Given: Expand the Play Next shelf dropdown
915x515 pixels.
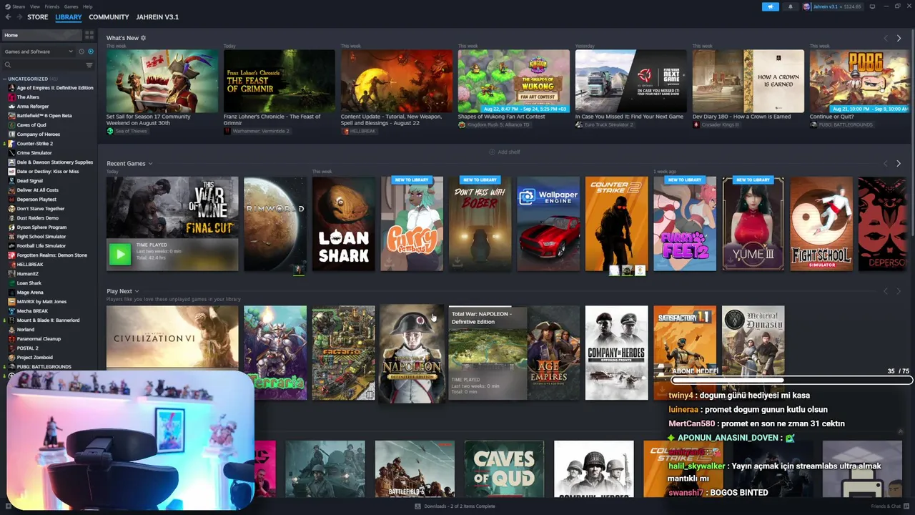Looking at the screenshot, I should coord(137,291).
